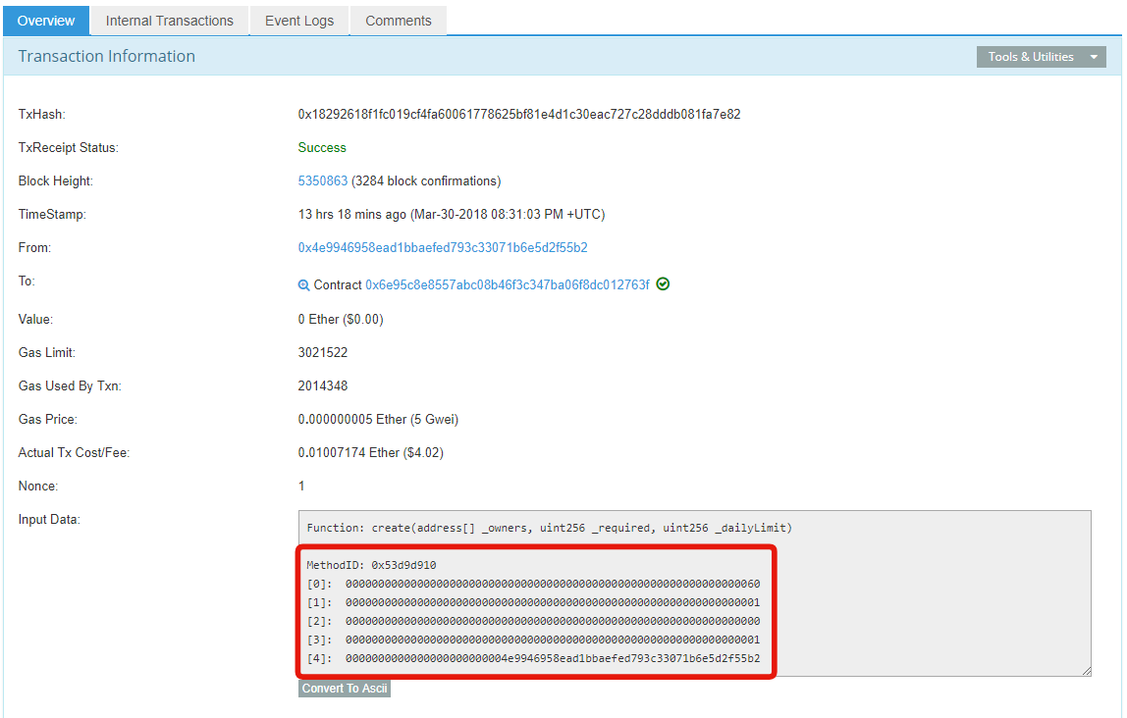Click the green verified contract checkmark icon
This screenshot has height=718, width=1127.
[x=663, y=283]
